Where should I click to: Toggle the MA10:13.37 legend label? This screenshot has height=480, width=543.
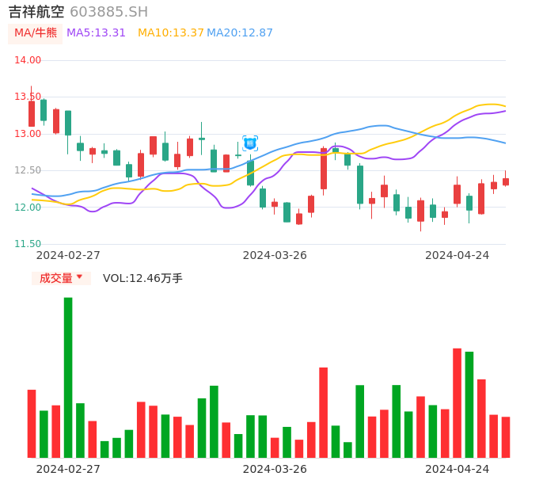pos(170,33)
